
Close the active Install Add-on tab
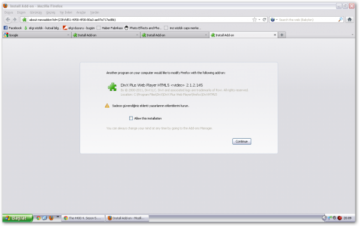click(x=275, y=35)
